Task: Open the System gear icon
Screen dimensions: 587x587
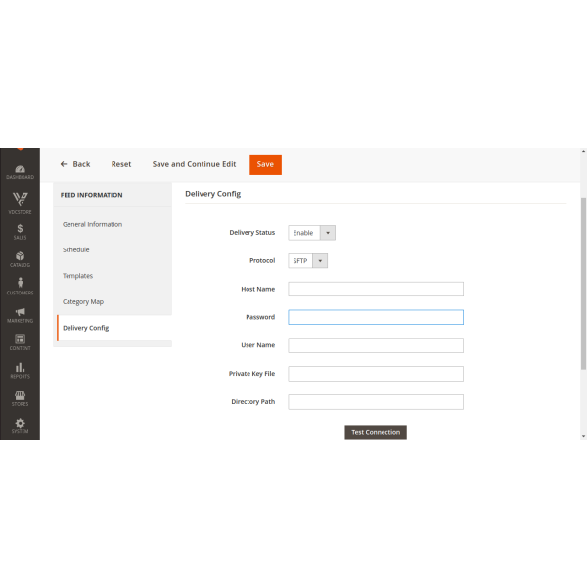Action: 20,425
